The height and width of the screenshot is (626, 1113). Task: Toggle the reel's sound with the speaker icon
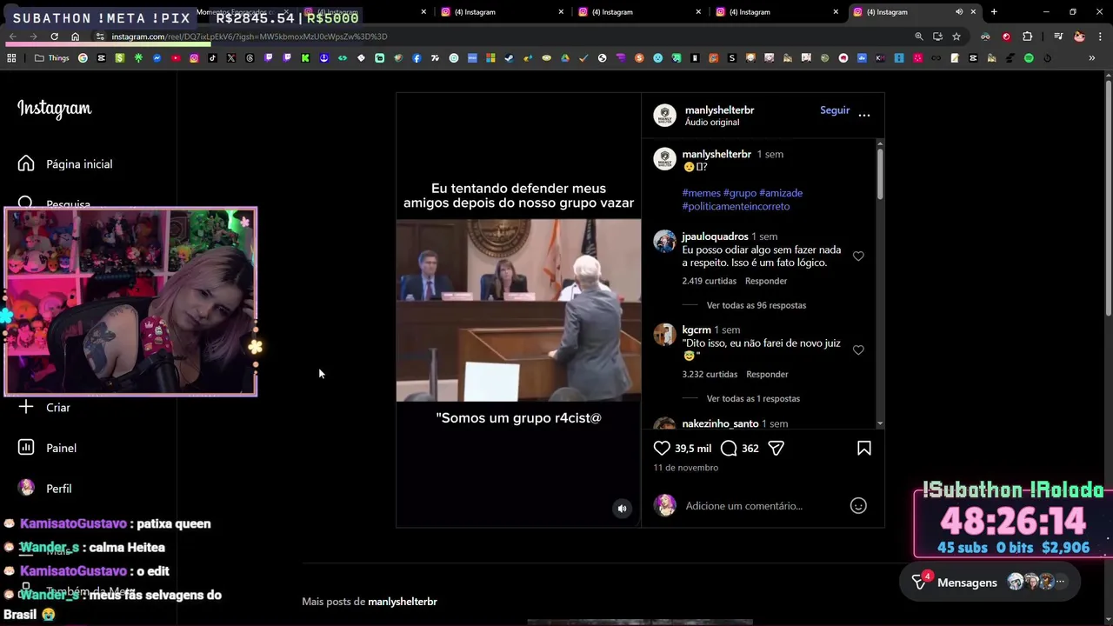pyautogui.click(x=622, y=509)
